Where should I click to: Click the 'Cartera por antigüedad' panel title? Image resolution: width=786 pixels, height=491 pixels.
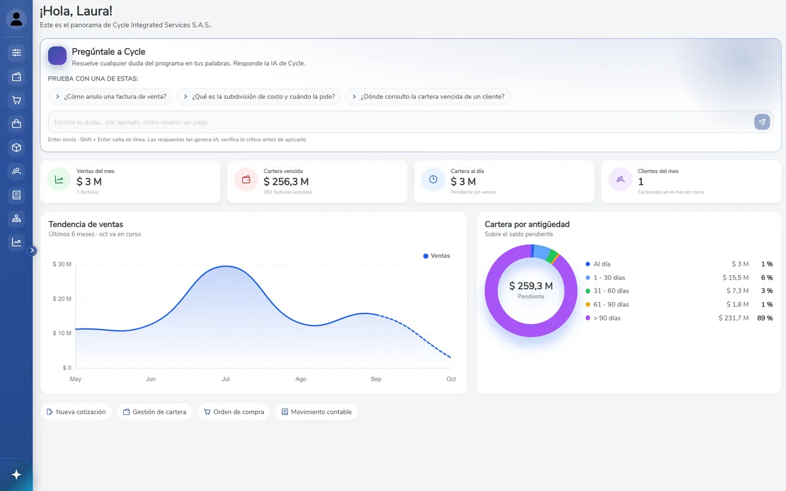pyautogui.click(x=527, y=225)
